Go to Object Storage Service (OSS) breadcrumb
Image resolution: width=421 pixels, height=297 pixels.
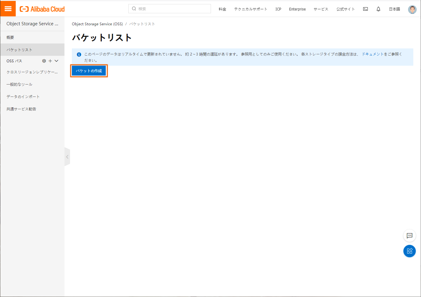pos(97,24)
